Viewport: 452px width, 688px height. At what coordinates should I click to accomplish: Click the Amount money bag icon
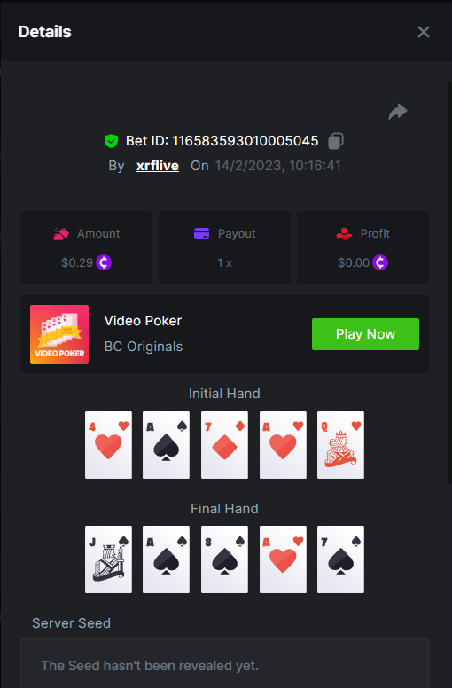click(61, 233)
